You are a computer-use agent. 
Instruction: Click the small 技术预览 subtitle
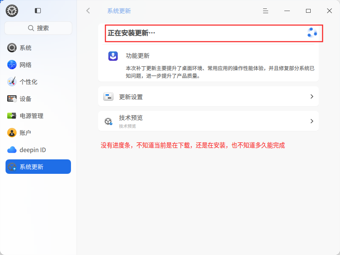click(x=127, y=126)
